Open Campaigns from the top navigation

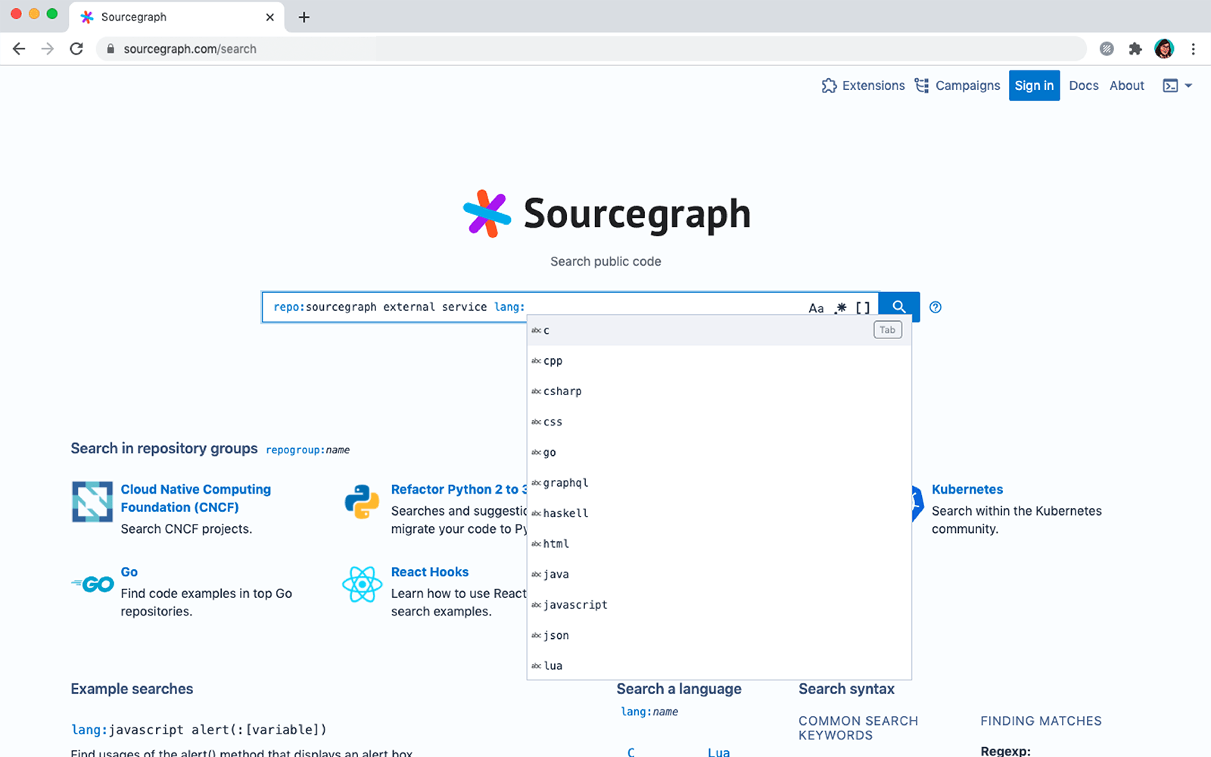click(957, 86)
